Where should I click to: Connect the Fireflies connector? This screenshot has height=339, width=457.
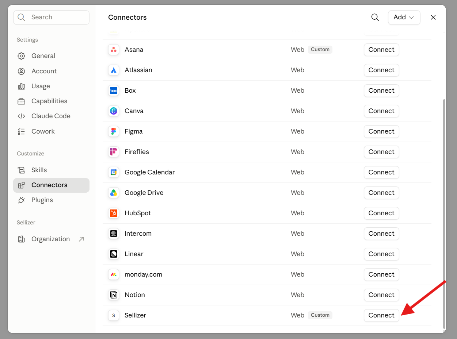(x=381, y=152)
